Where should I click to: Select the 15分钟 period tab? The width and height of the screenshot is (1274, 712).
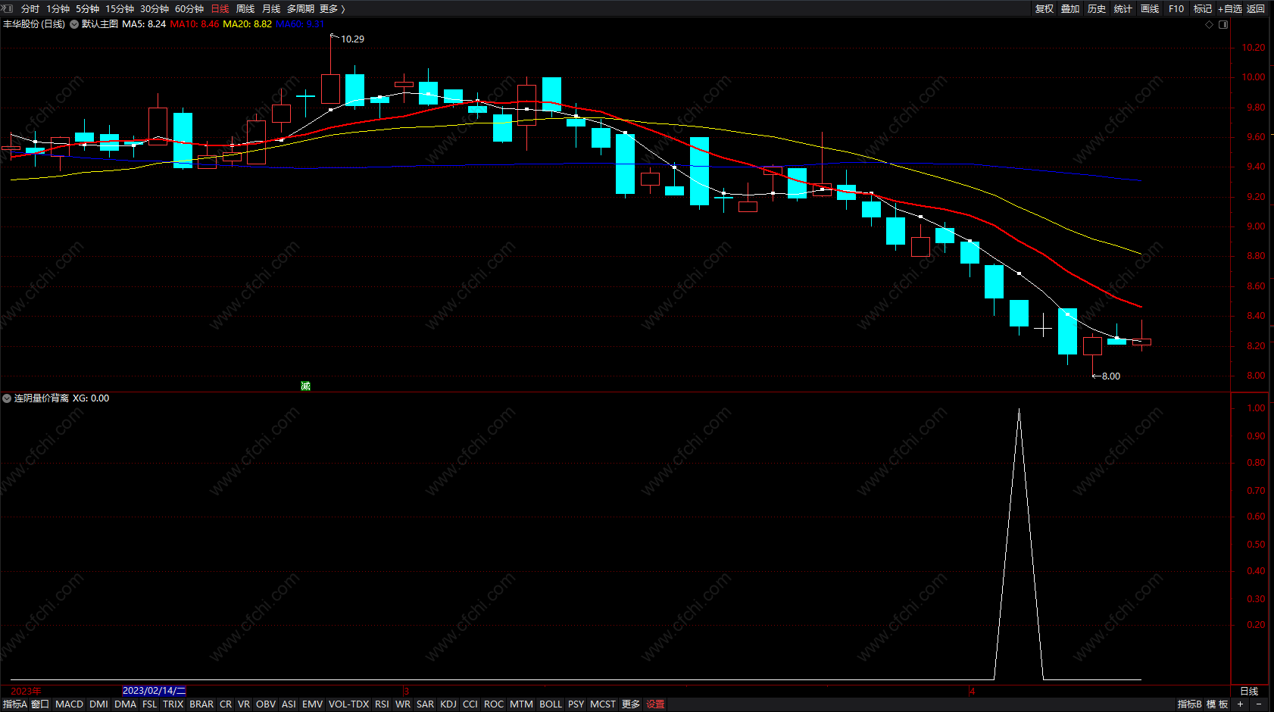tap(120, 8)
